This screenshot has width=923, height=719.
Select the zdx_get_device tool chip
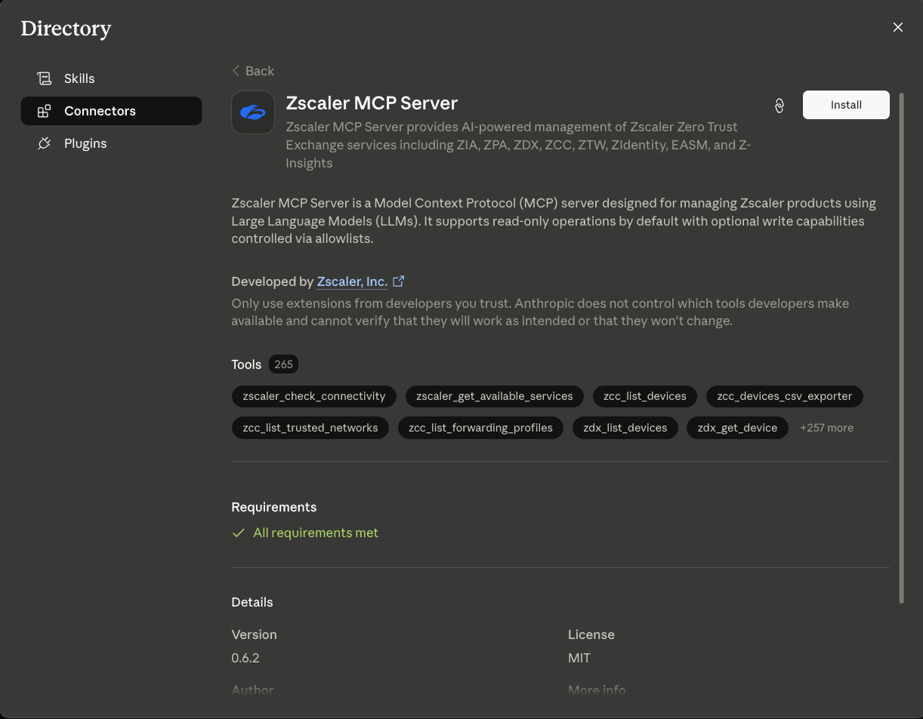[737, 428]
